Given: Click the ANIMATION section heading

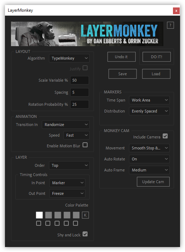Looking at the screenshot, I should (x=26, y=116).
